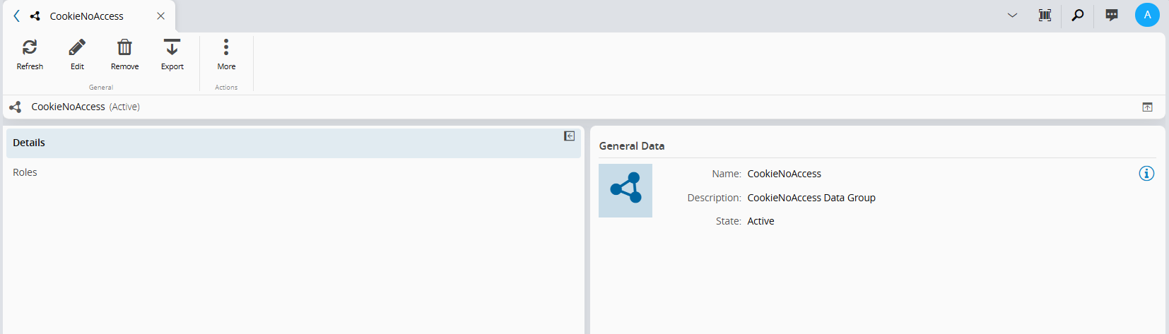Open Edit for CookieNoAccess

[x=77, y=54]
